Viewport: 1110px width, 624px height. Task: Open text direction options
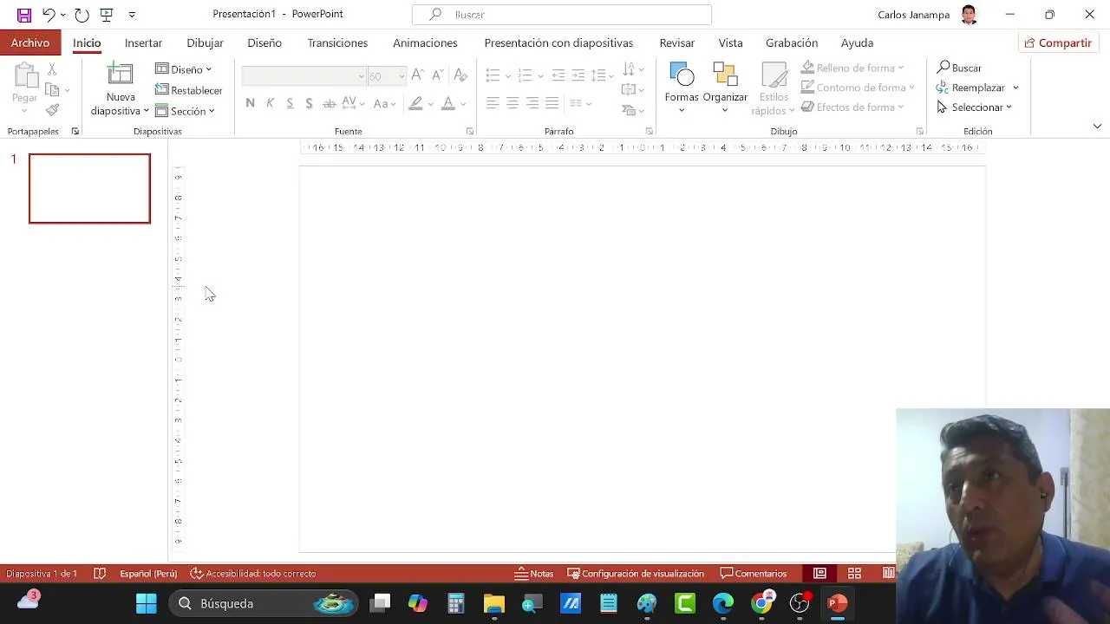[633, 68]
